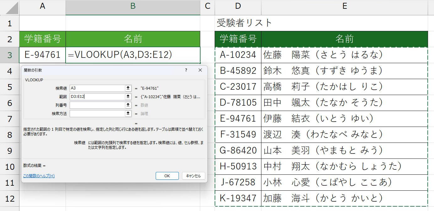The width and height of the screenshot is (434, 211).
Task: Click the empty 検索方法 input field
Action: [x=97, y=113]
